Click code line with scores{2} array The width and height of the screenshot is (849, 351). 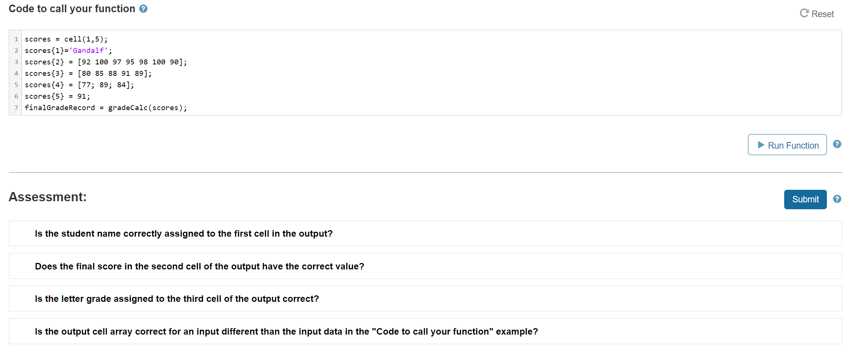pos(106,62)
